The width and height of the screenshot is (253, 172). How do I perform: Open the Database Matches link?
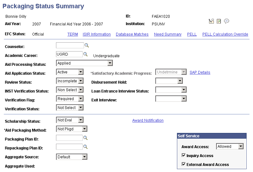click(132, 34)
